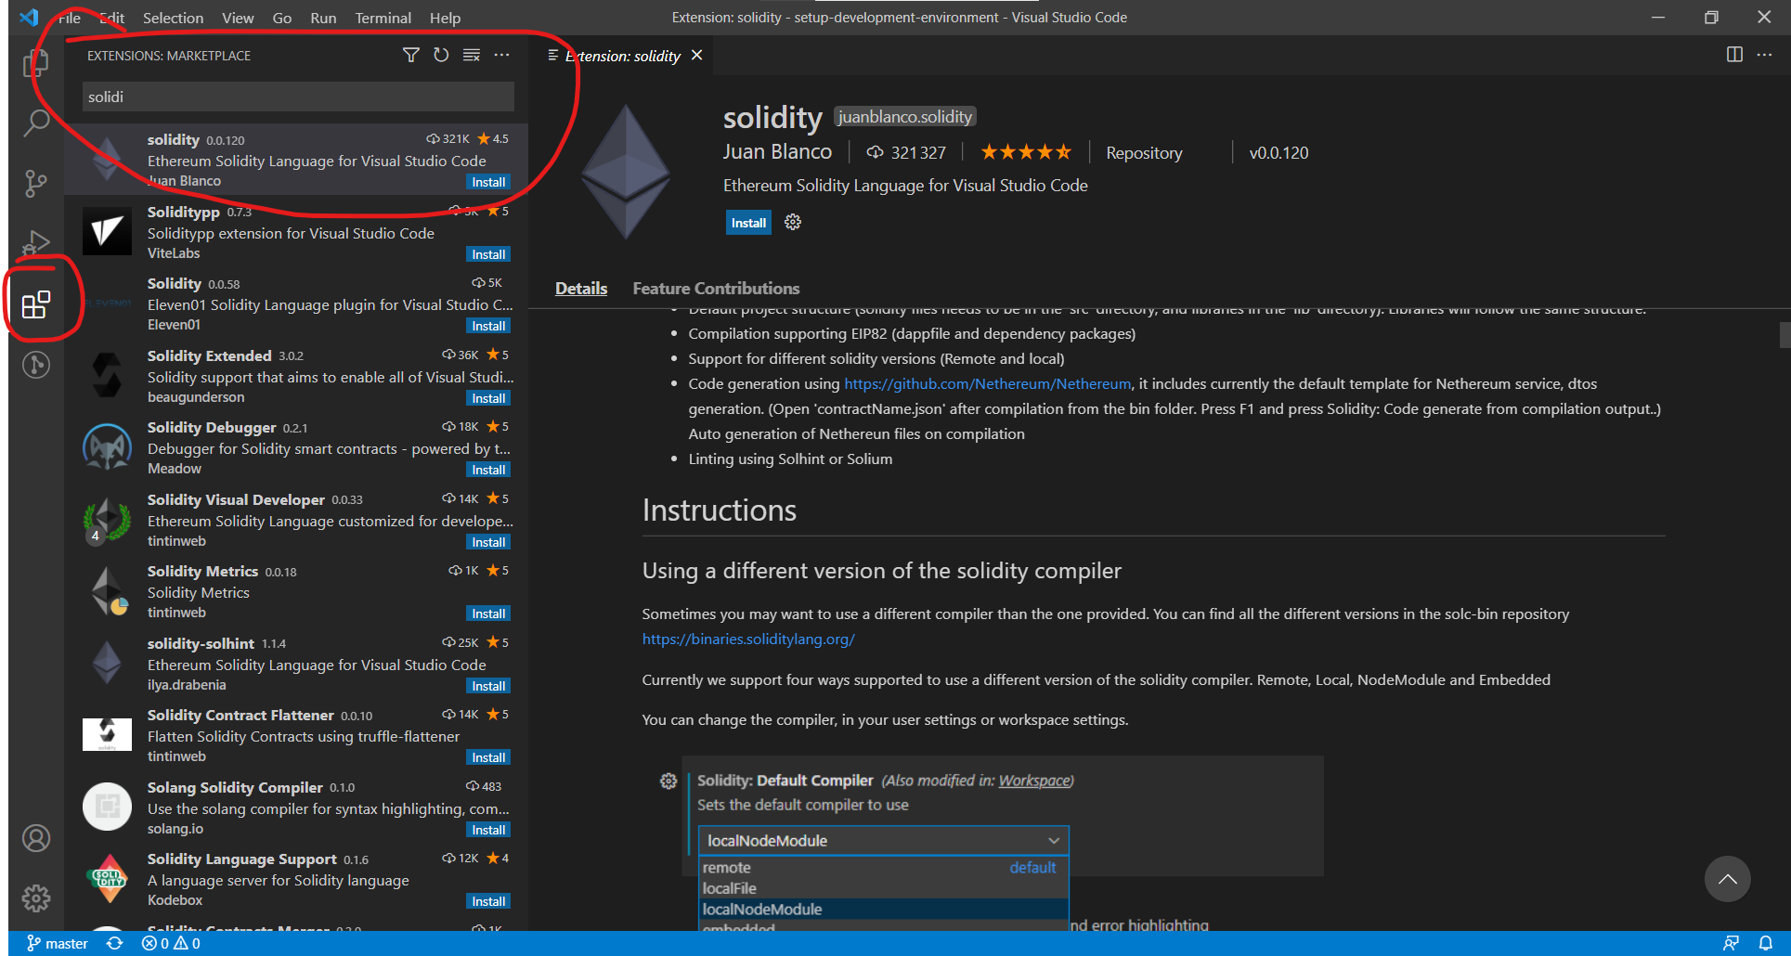This screenshot has height=956, width=1791.
Task: Open the Terminal menu
Action: coord(382,18)
